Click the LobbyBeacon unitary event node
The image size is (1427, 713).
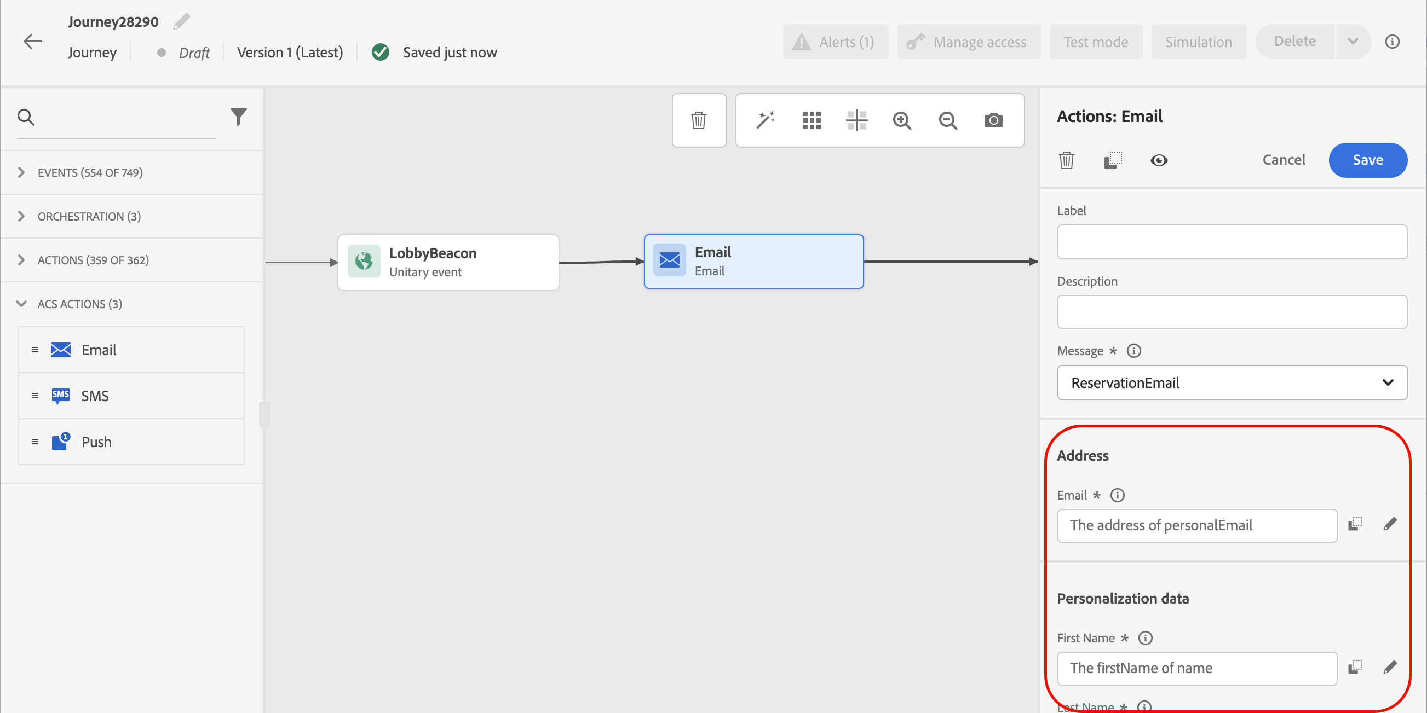point(447,263)
